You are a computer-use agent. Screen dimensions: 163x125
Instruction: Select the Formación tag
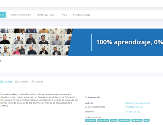[90, 120]
